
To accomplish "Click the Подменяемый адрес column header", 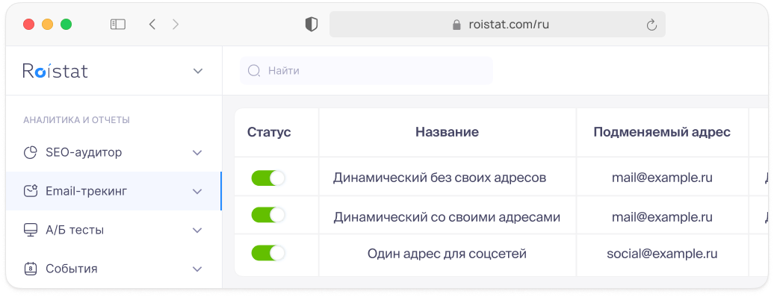I will pos(662,132).
